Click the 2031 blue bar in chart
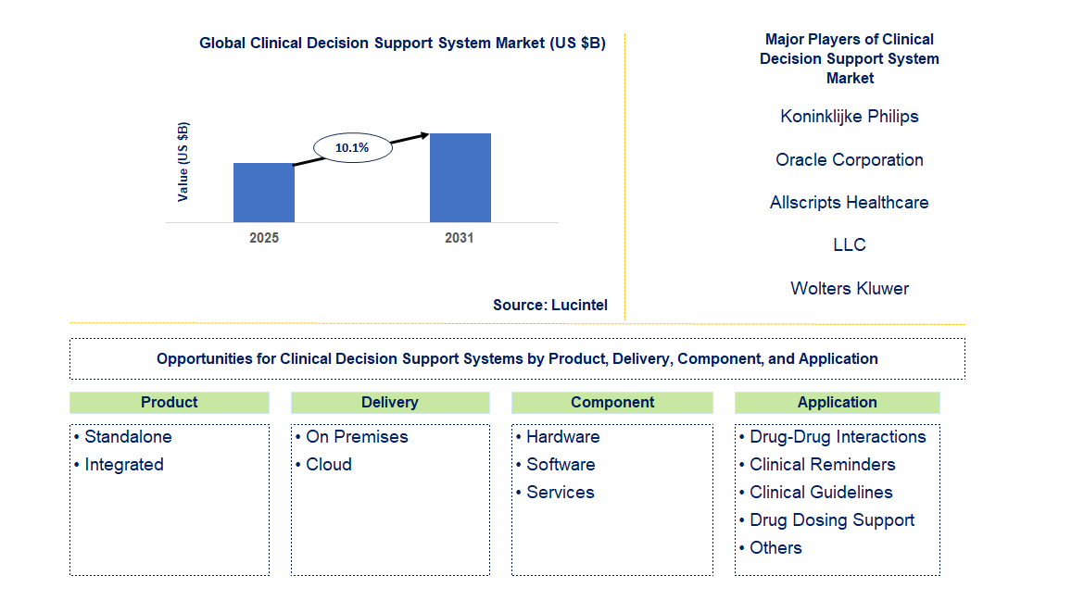 [460, 178]
